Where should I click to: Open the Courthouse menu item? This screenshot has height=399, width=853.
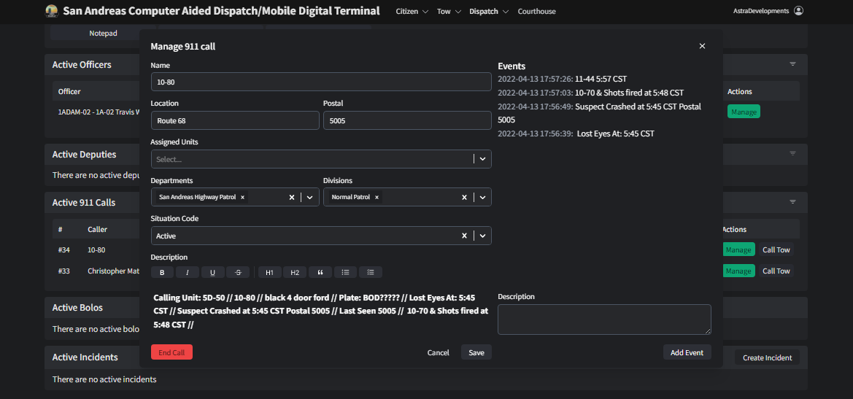(x=536, y=11)
